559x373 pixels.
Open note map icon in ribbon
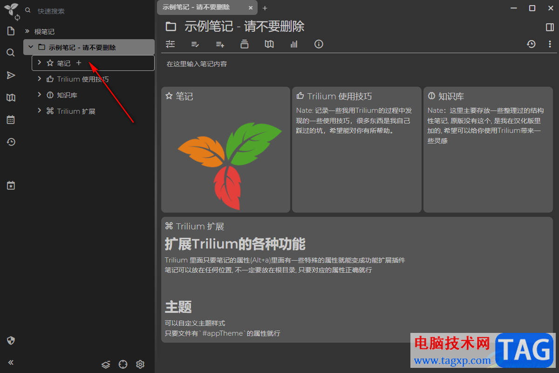coord(269,44)
